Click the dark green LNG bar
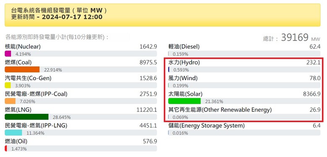 point(26,117)
